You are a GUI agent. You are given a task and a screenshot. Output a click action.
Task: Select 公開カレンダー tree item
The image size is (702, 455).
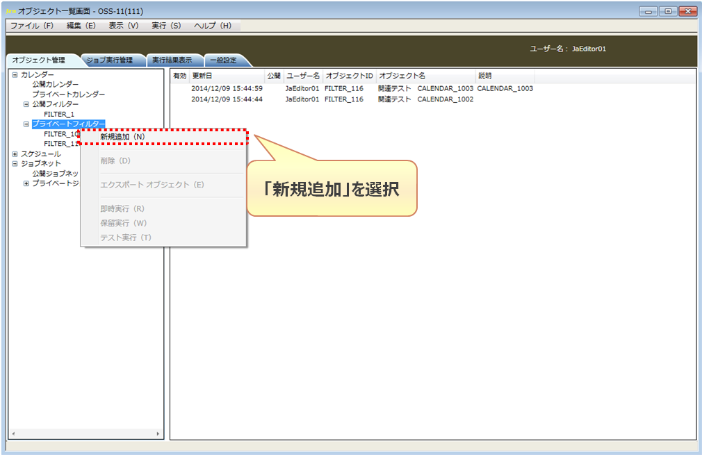pos(55,85)
